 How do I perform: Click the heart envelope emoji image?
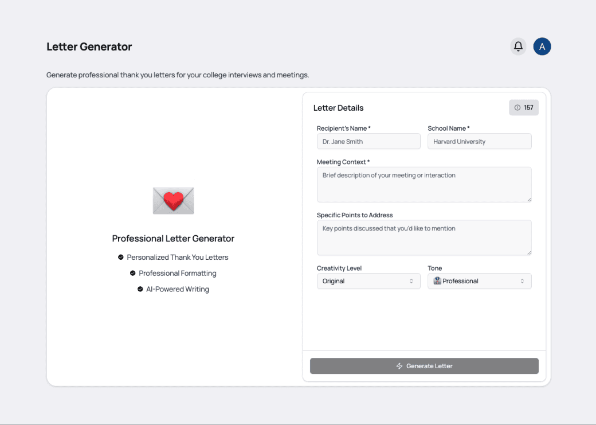pos(173,201)
